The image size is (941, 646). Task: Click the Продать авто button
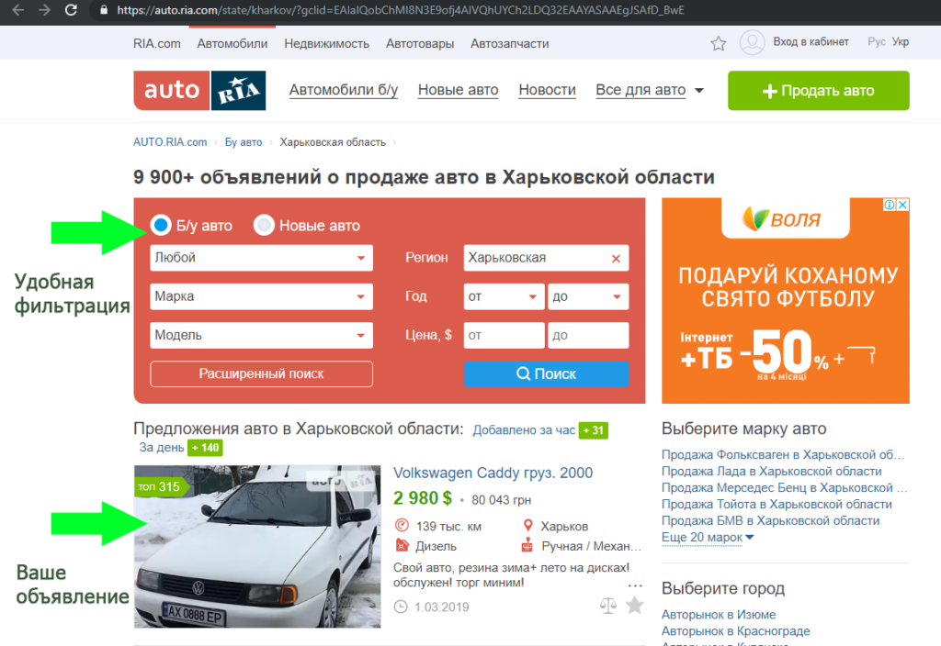coord(819,91)
